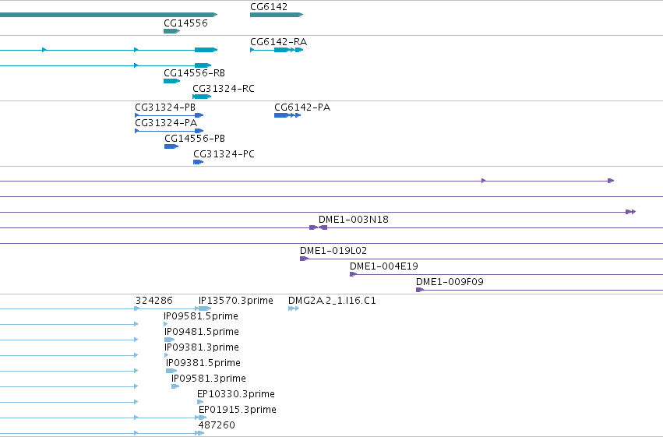The height and width of the screenshot is (437, 663).
Task: Click the purple glyph below DME1-004E19
Action: click(x=353, y=274)
